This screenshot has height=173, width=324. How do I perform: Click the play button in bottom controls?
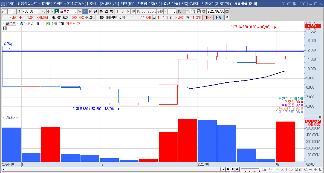coord(223,169)
